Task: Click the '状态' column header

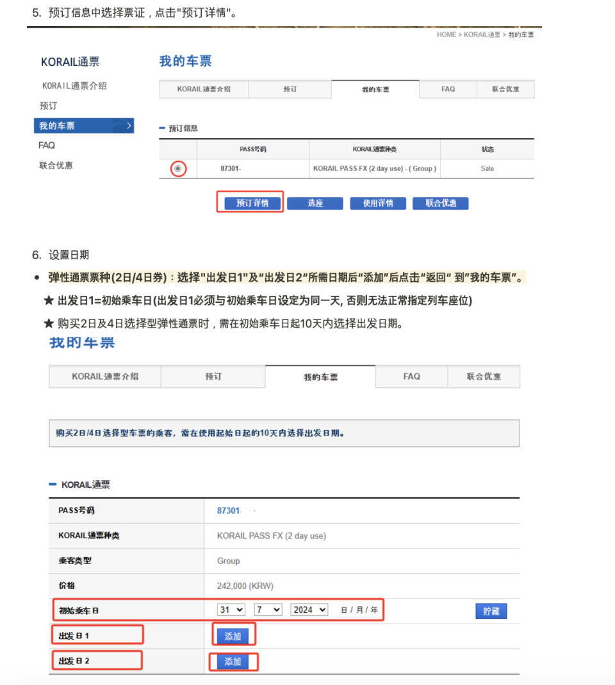Action: click(x=488, y=149)
